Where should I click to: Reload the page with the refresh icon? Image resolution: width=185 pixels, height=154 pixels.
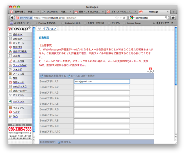pyautogui.click(x=124, y=18)
